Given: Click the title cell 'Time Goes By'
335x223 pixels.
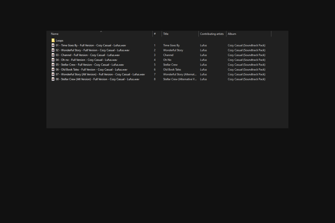Looking at the screenshot, I should (171, 45).
